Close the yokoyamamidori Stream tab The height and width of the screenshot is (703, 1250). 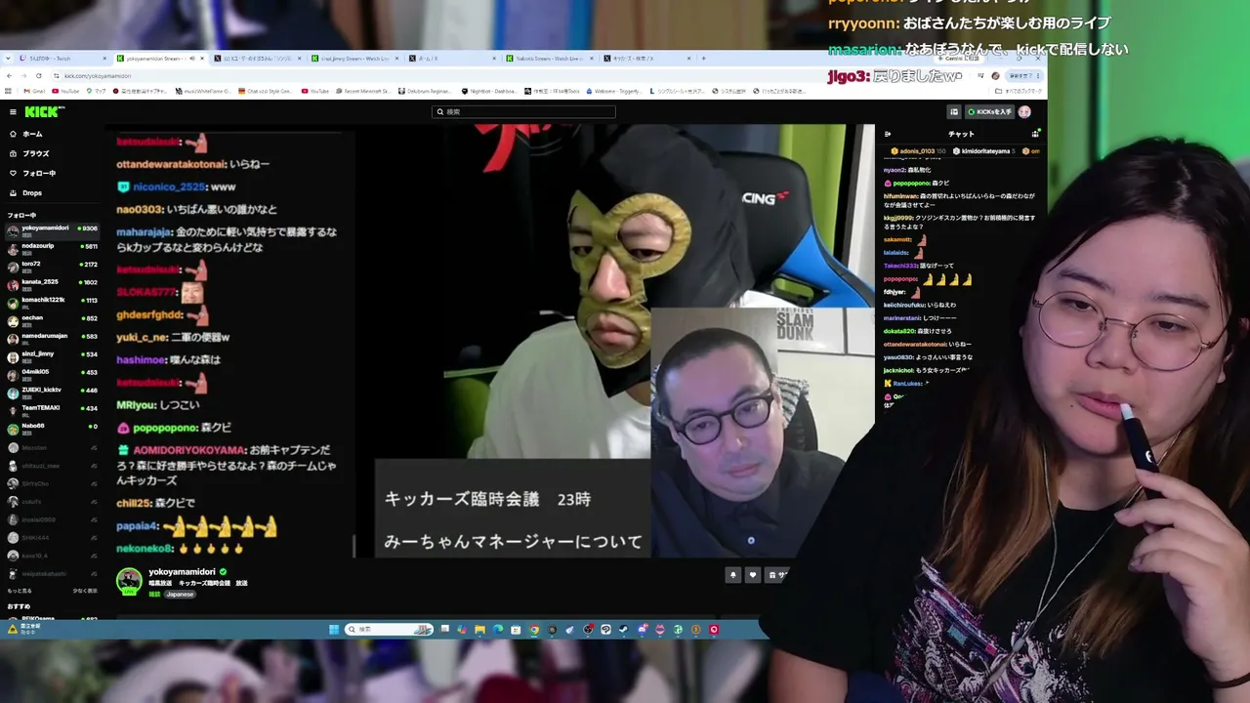coord(202,59)
